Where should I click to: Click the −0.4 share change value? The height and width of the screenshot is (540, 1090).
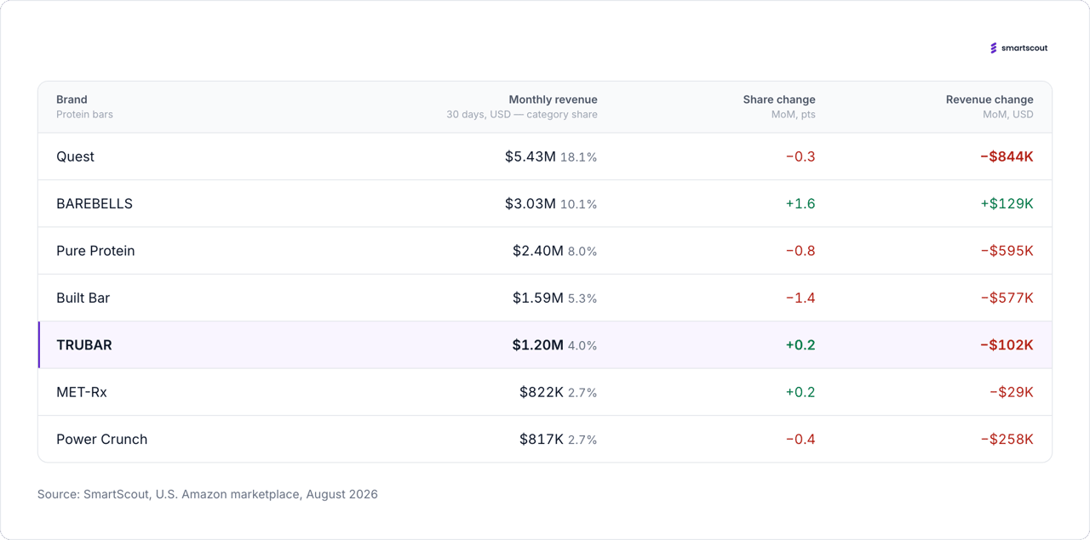pos(800,440)
